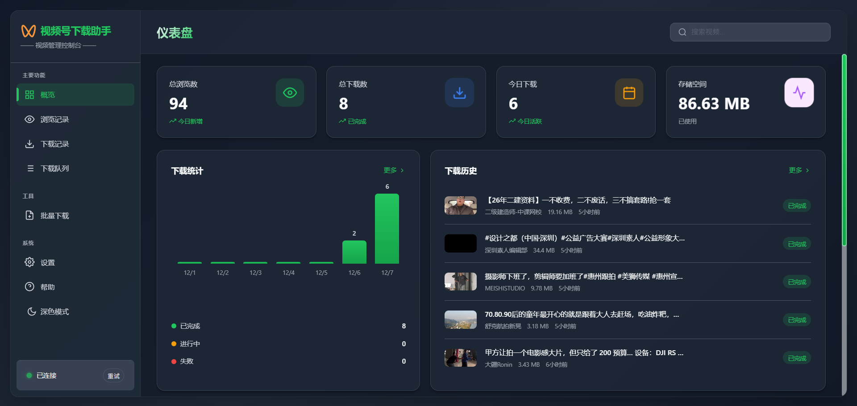Click the magnifier icon in the search box
This screenshot has width=857, height=406.
pyautogui.click(x=682, y=32)
